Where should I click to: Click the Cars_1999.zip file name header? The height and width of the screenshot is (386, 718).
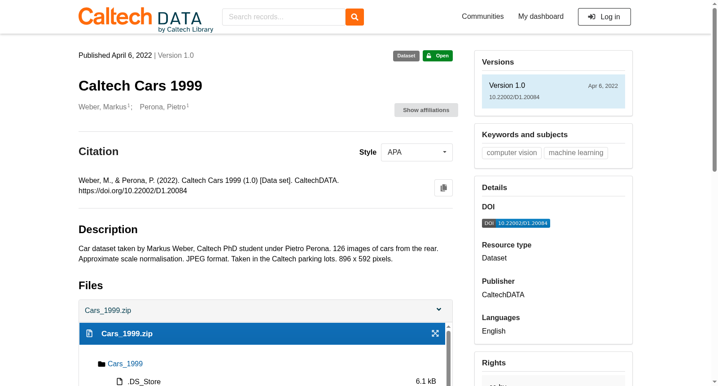pos(108,311)
